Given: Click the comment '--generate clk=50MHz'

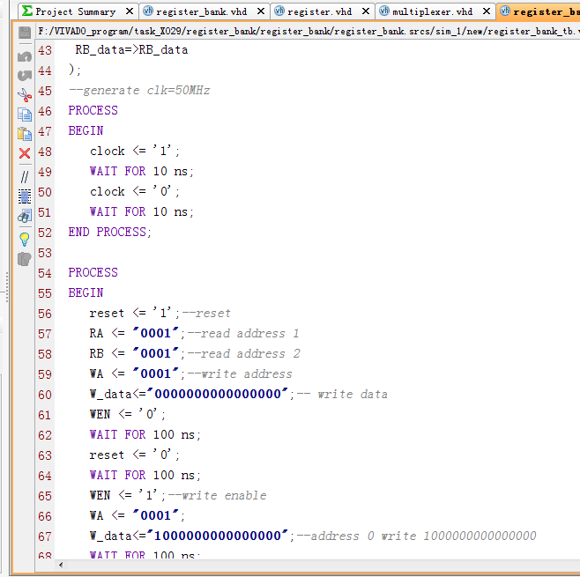Looking at the screenshot, I should click(x=139, y=91).
